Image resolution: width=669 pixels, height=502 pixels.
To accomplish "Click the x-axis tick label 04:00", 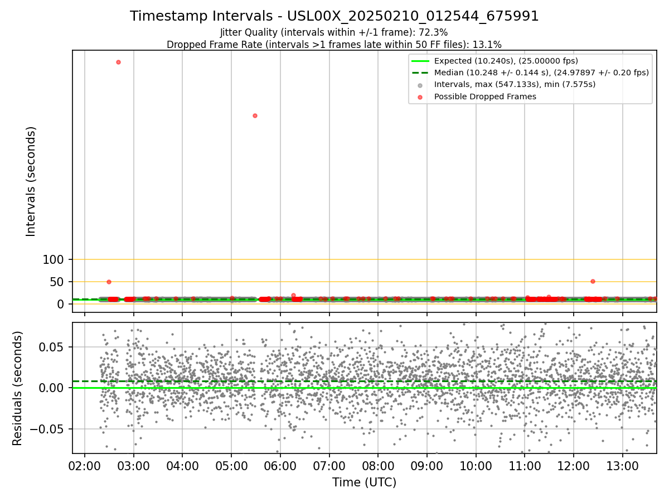I will (182, 466).
